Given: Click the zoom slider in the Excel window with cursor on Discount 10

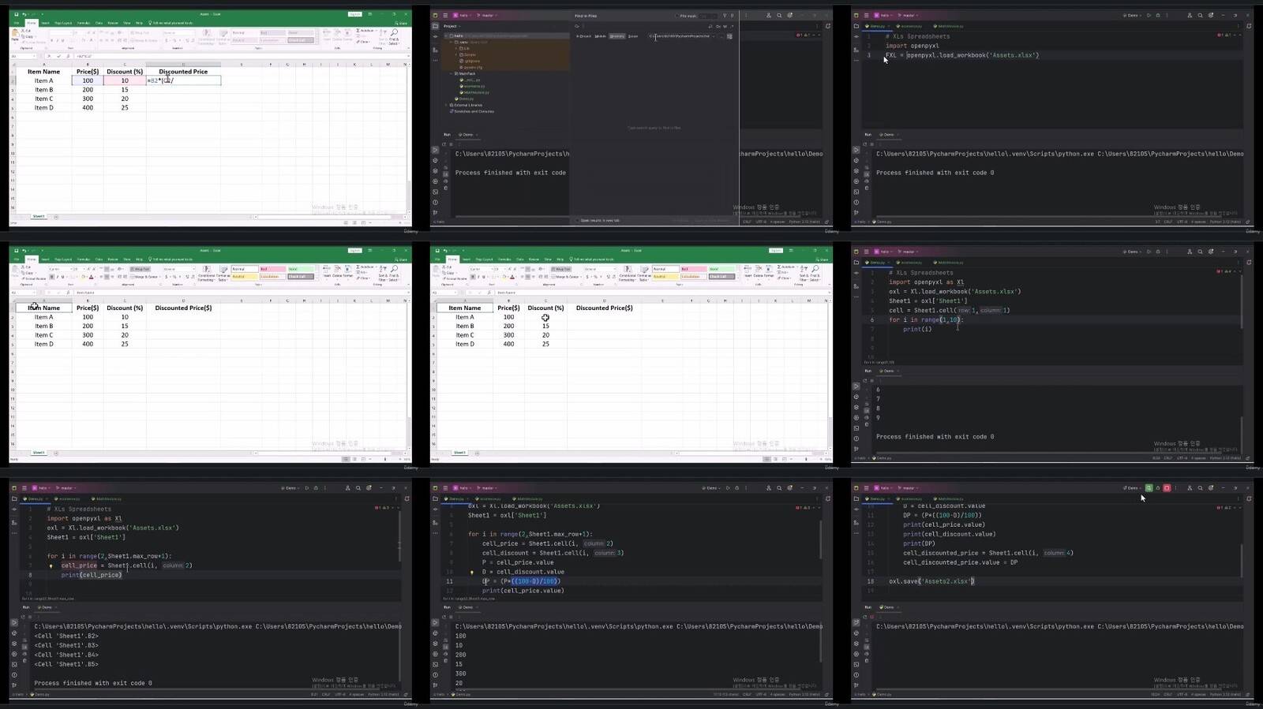Looking at the screenshot, I should tap(805, 458).
